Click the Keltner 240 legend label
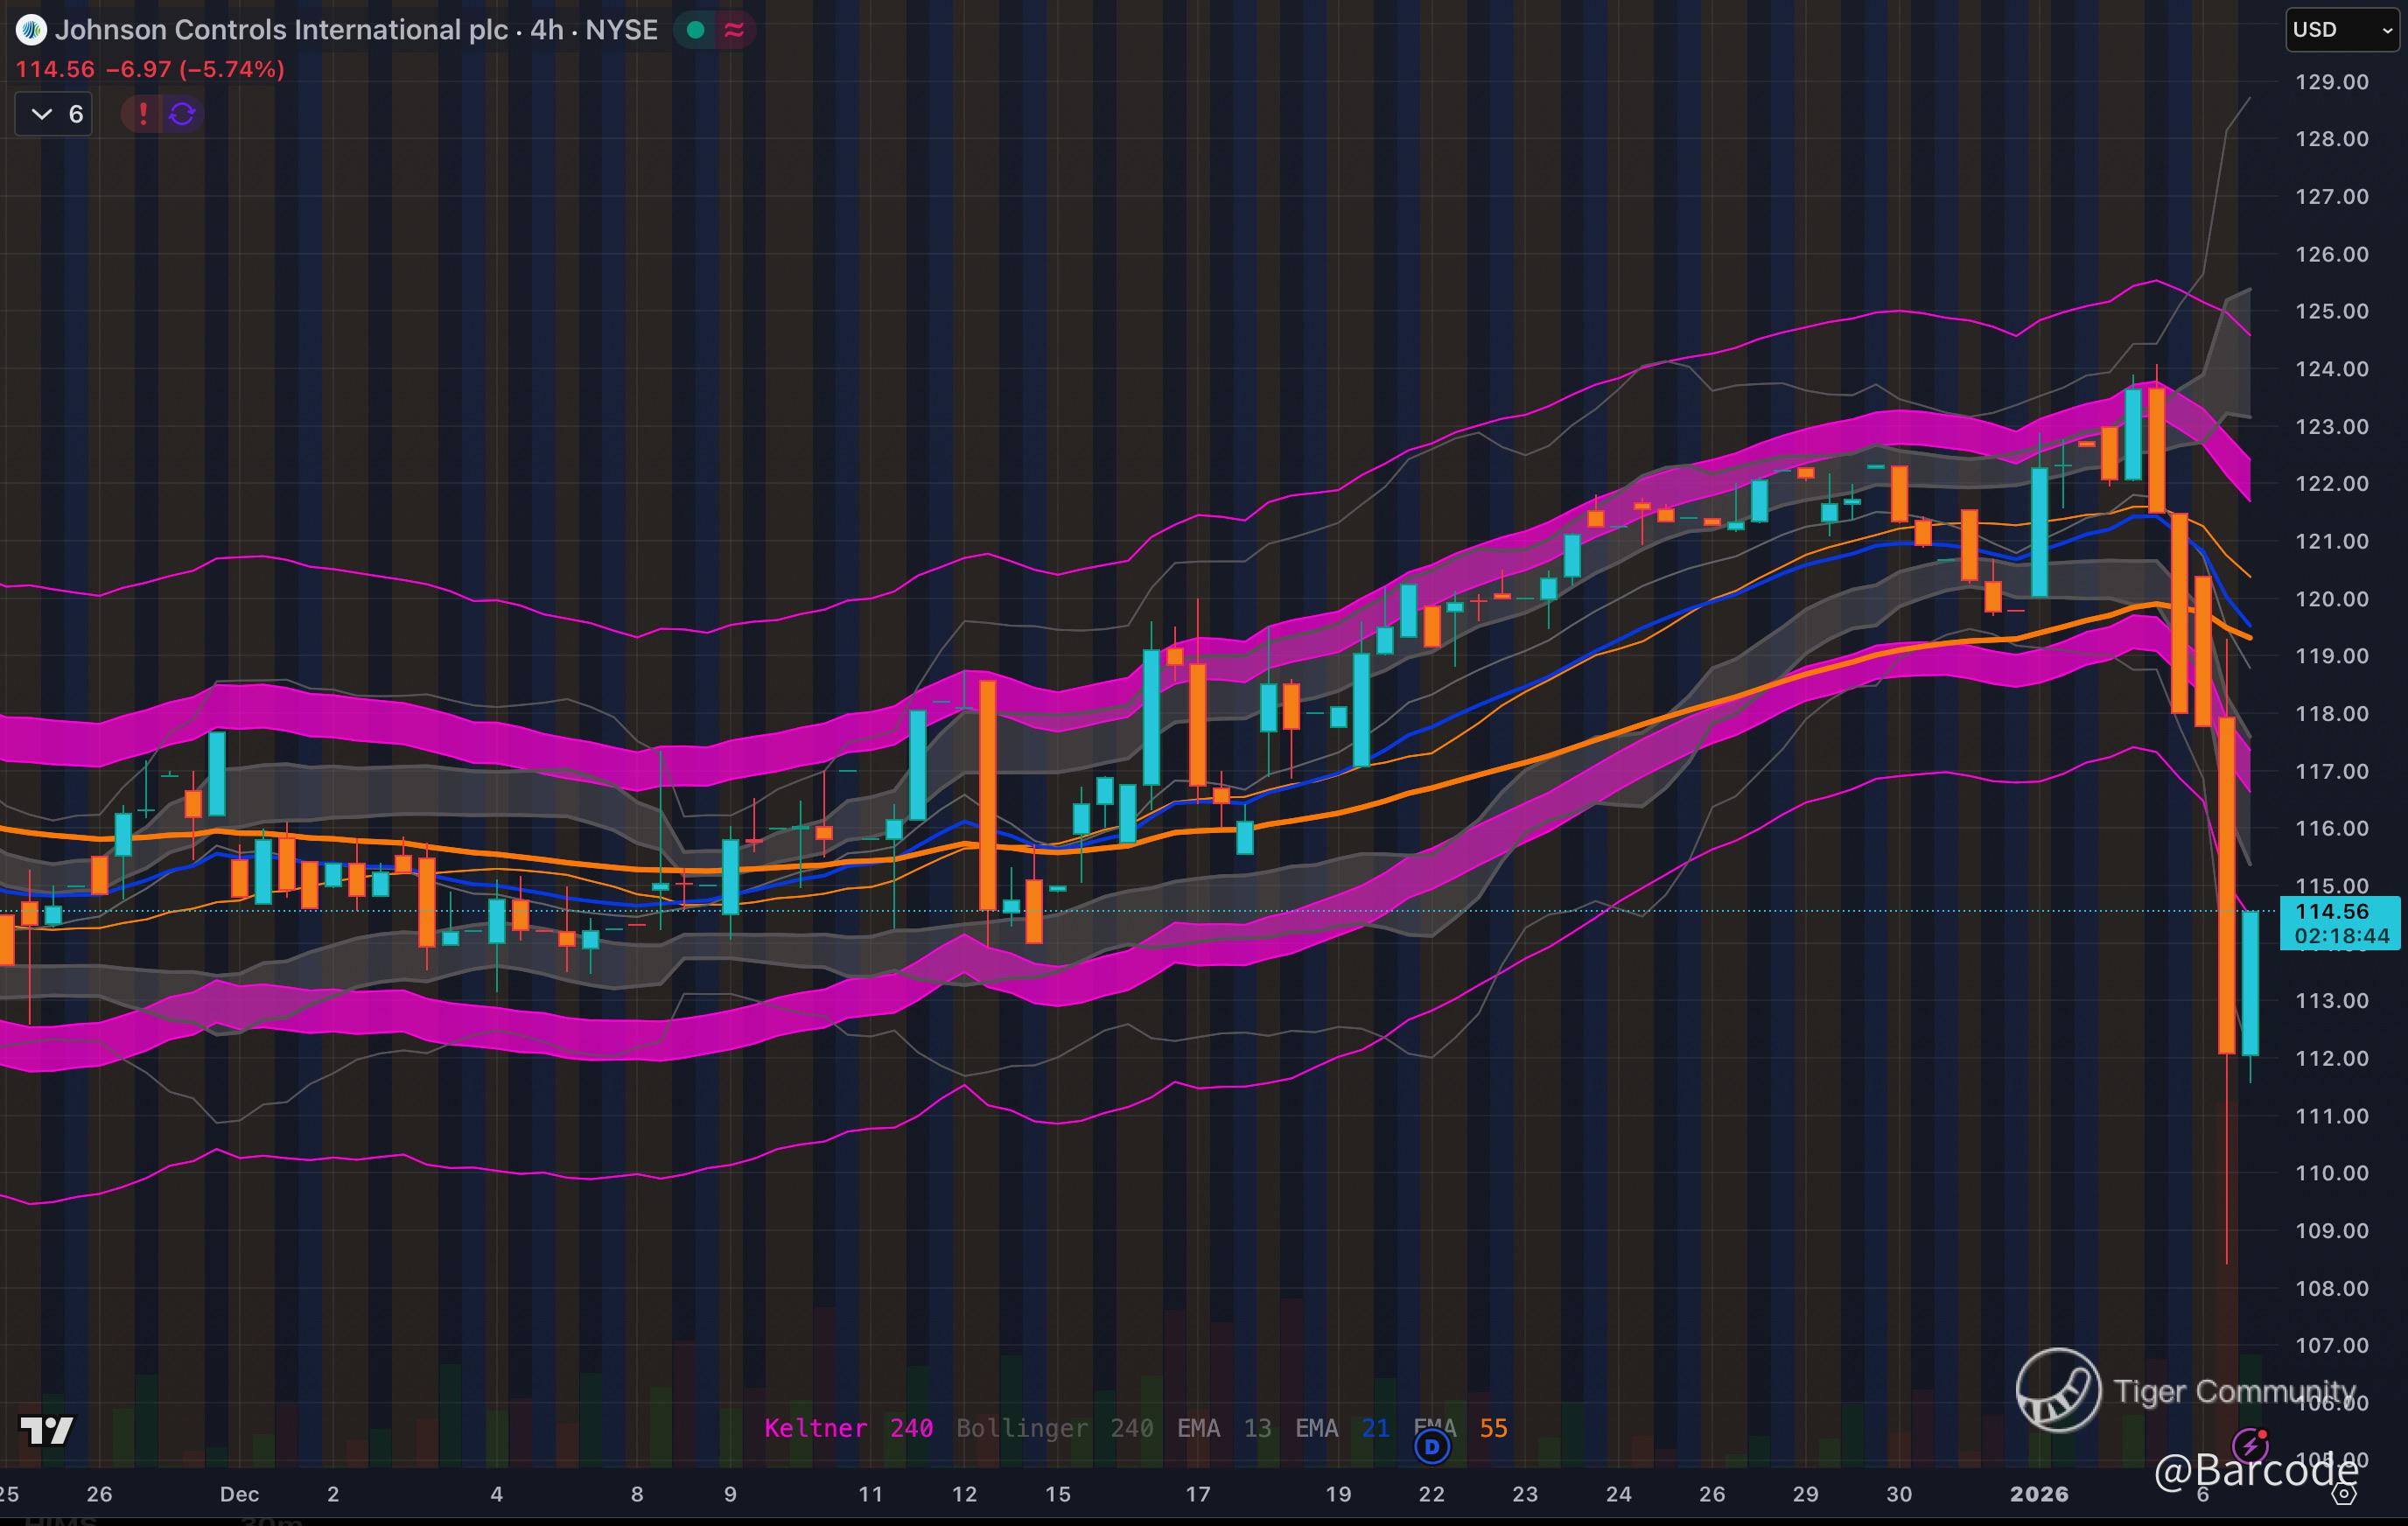 point(848,1428)
